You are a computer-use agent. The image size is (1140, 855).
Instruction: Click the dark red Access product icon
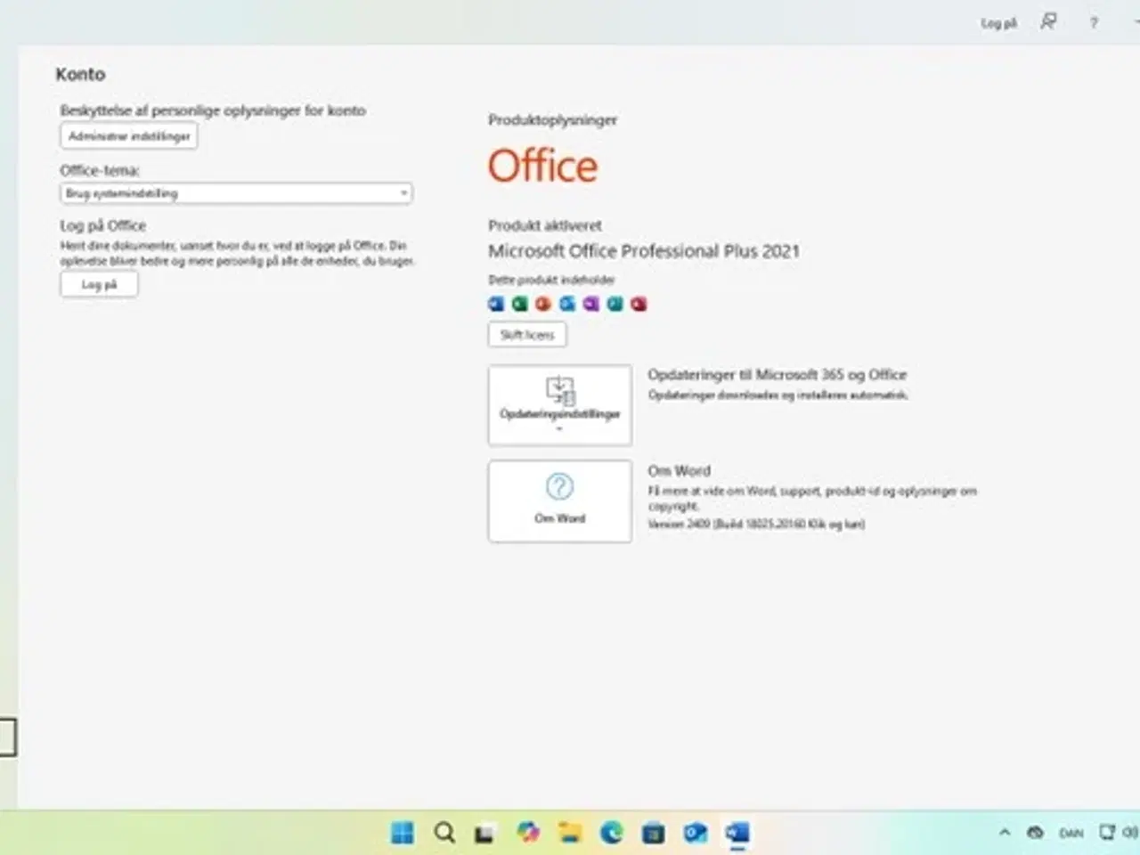639,304
